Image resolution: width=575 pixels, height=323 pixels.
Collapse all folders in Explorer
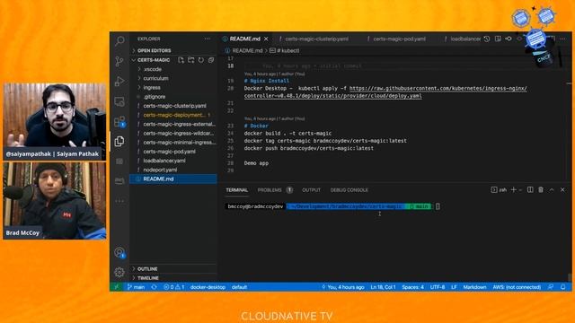tap(211, 60)
